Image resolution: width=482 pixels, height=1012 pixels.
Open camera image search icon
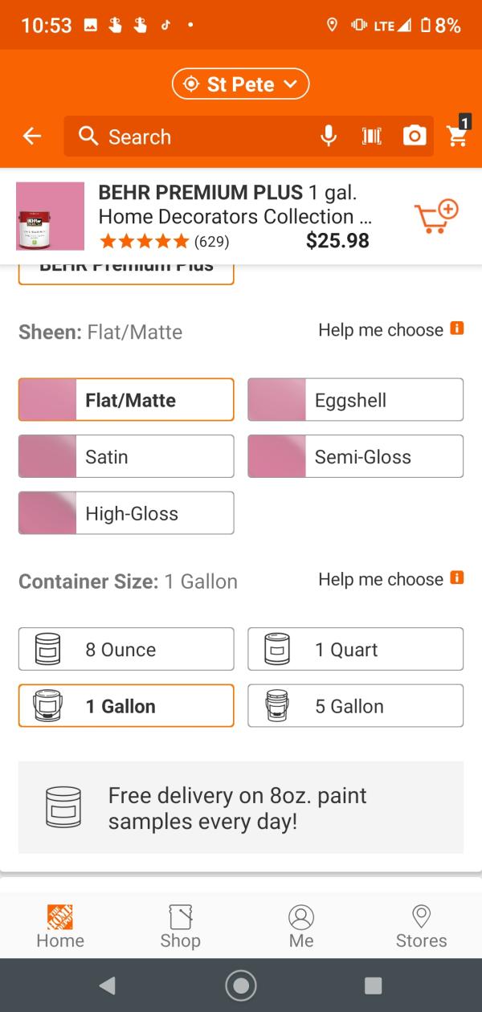[415, 137]
